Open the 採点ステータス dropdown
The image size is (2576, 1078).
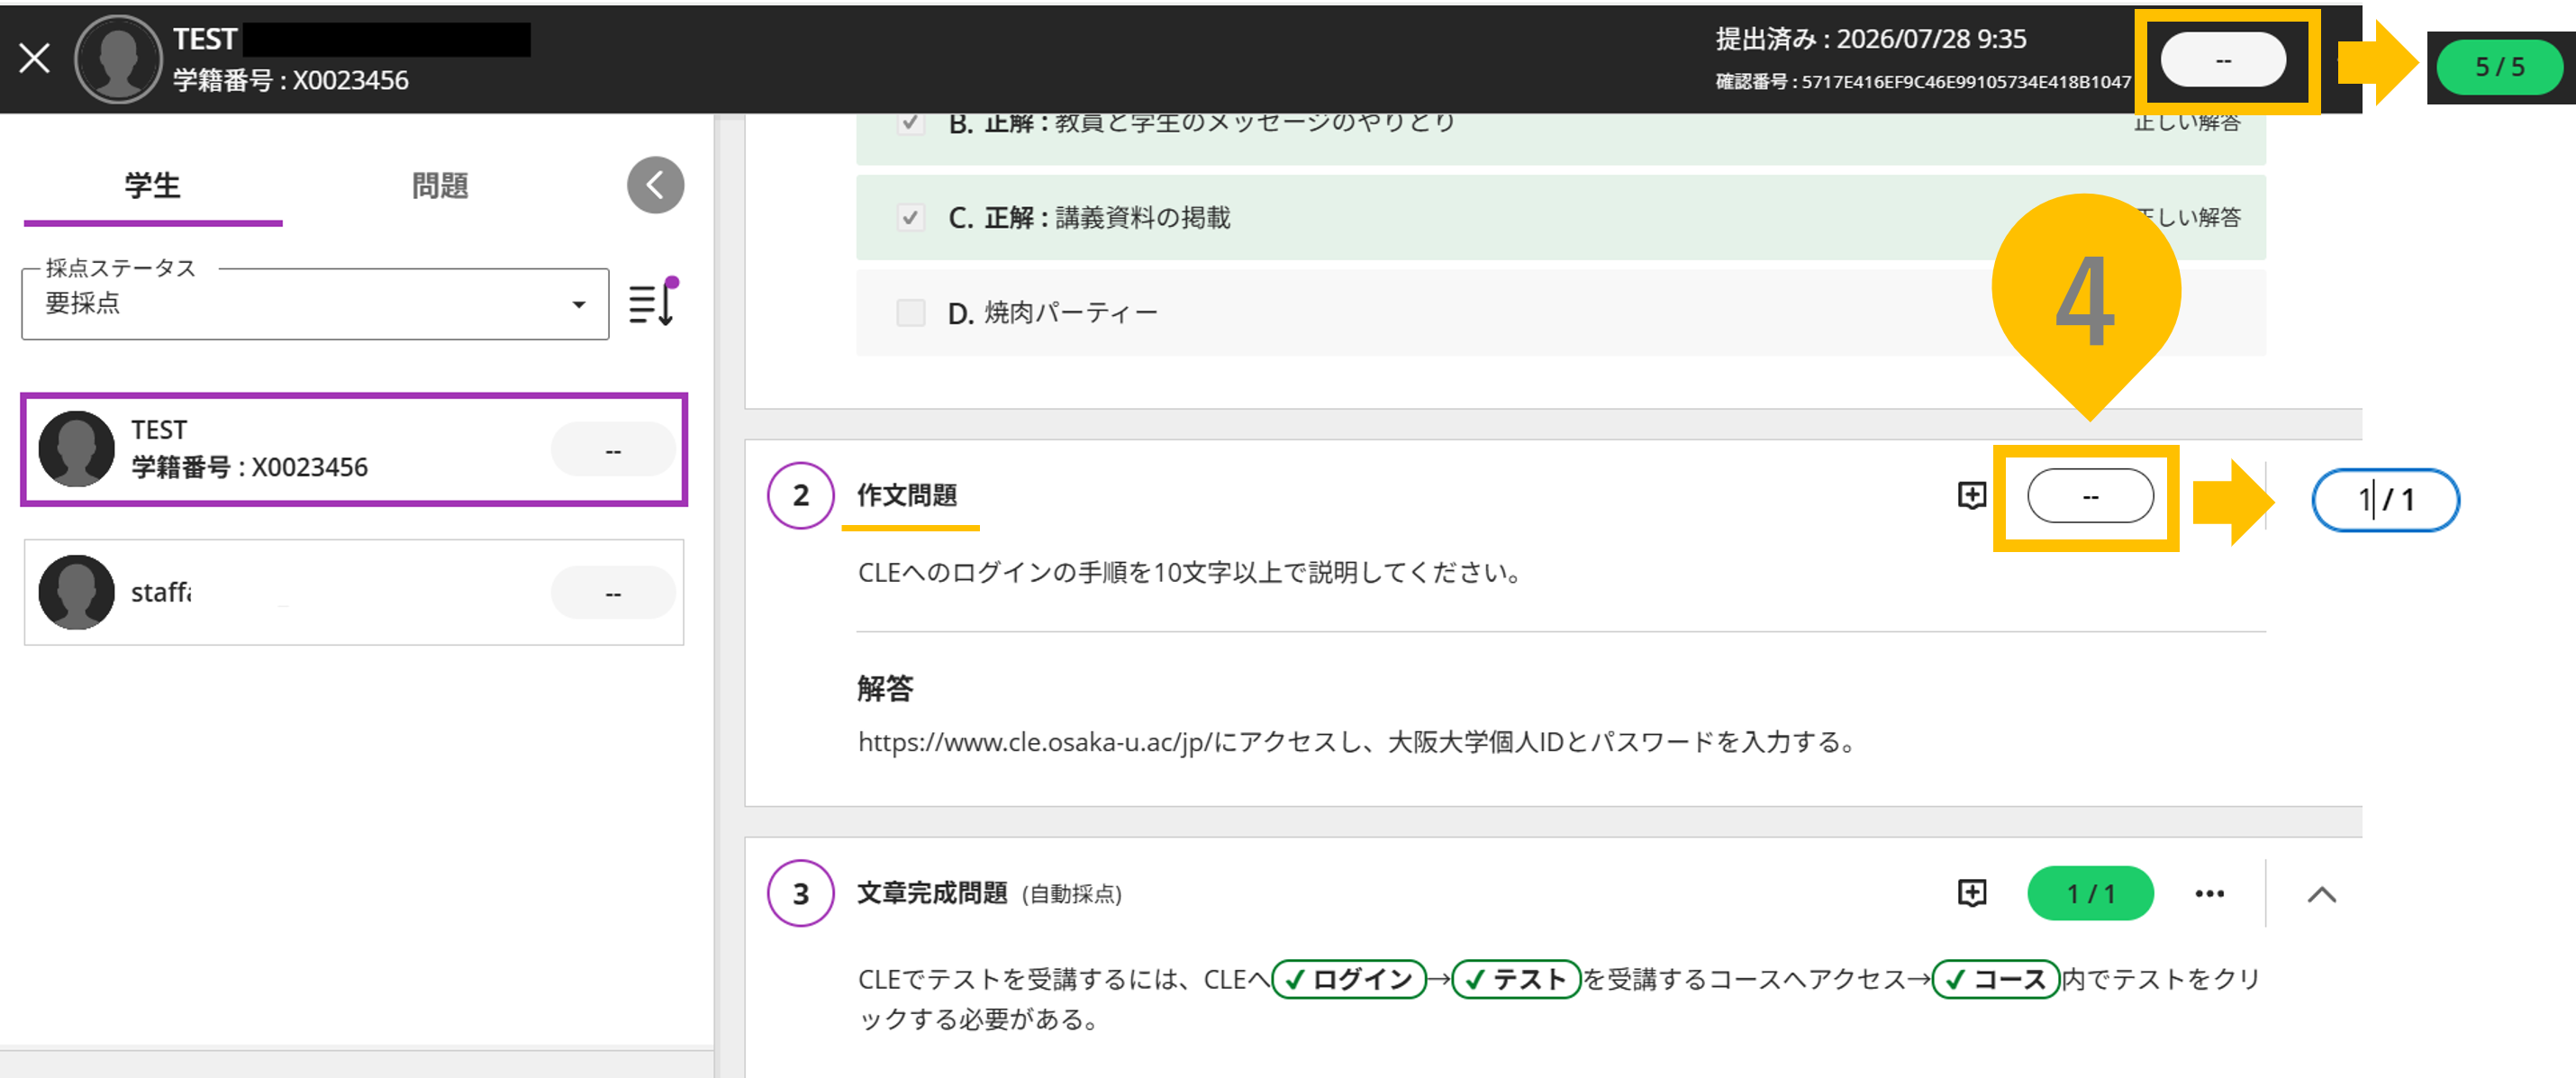click(315, 303)
